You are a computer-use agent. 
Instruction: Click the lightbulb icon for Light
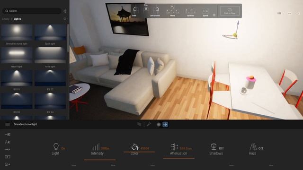[56, 147]
